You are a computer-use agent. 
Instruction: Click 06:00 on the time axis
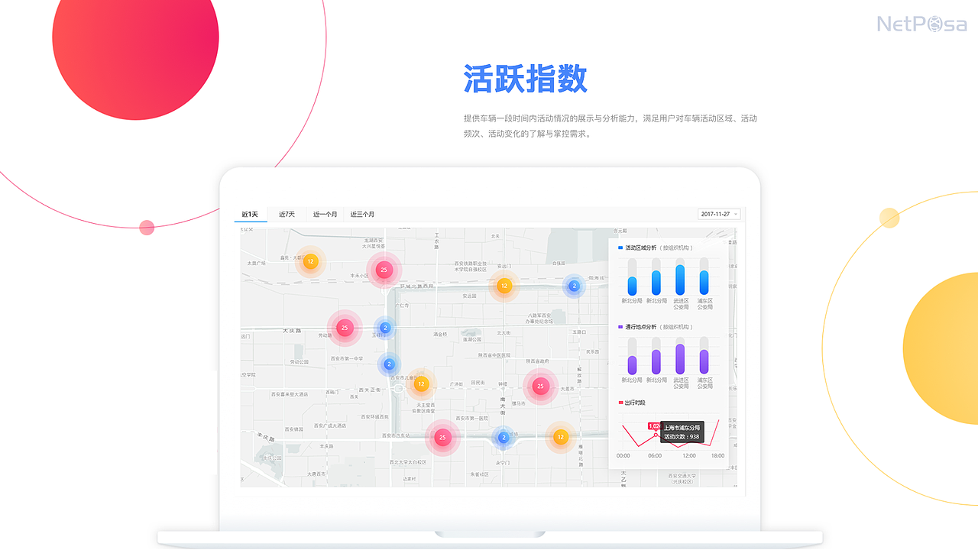(x=655, y=456)
